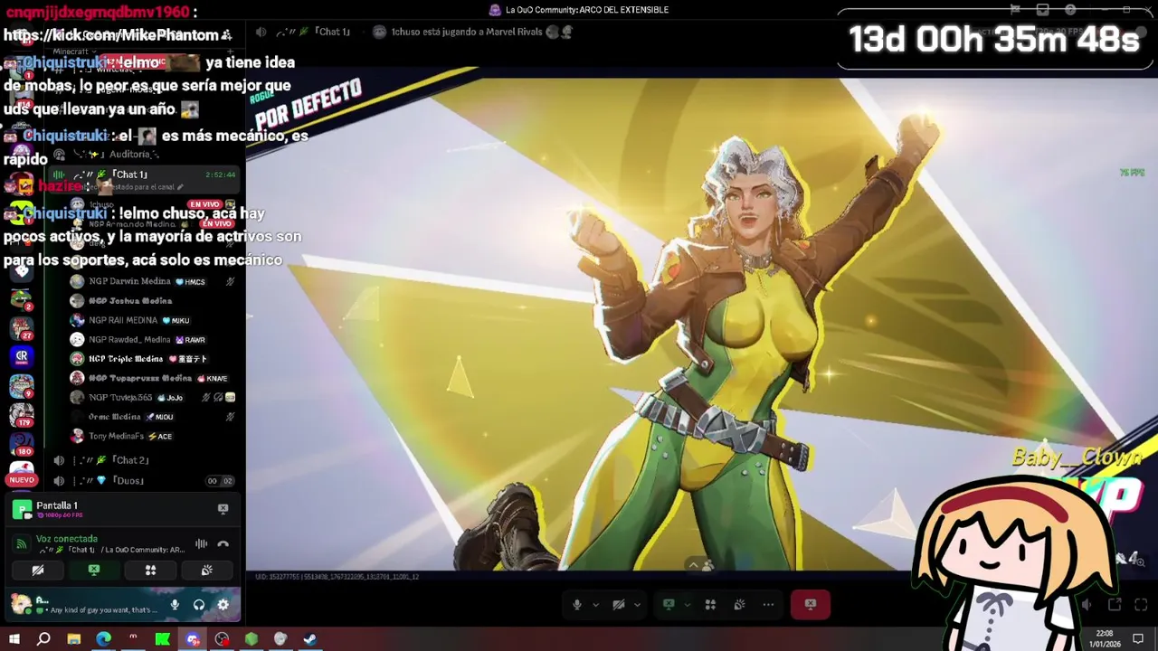Open activities in call controls bar

point(710,605)
